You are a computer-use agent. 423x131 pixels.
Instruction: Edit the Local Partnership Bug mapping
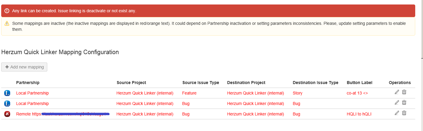click(397, 103)
